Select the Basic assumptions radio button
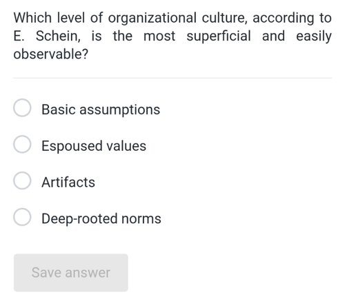 (22, 107)
